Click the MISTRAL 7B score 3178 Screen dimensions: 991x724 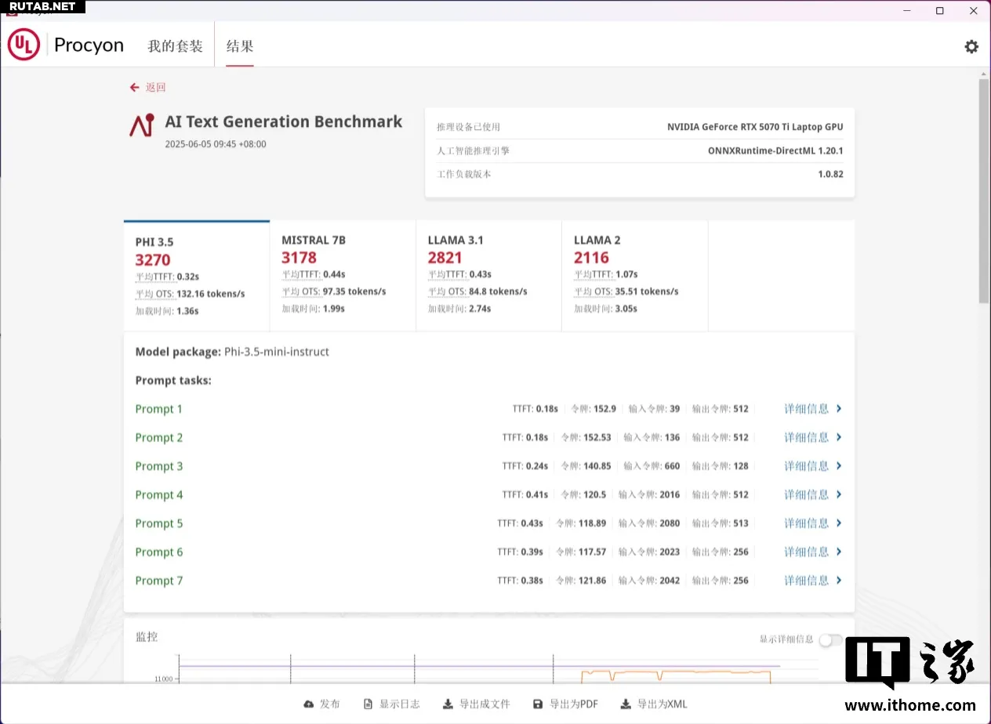click(299, 257)
